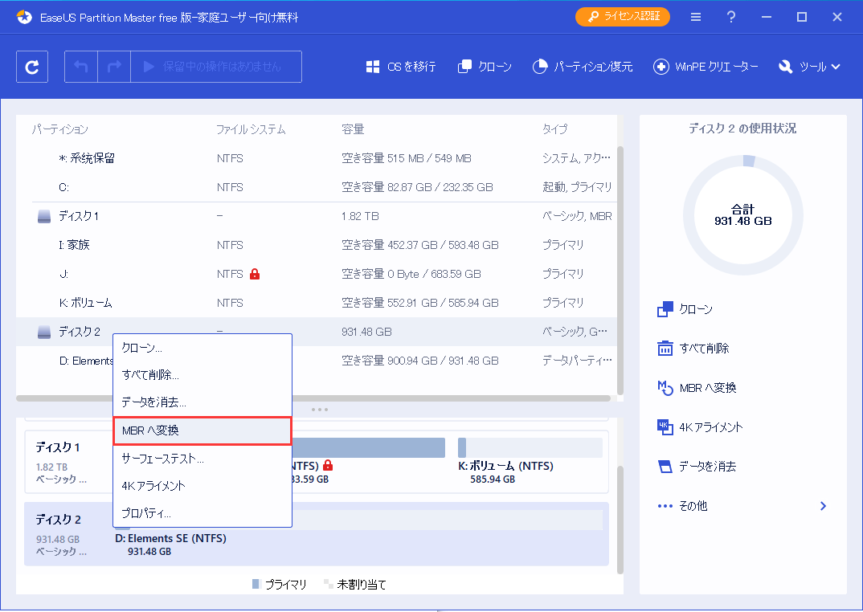Open OS を移行 (migrate OS)
The image size is (863, 612).
click(x=401, y=67)
